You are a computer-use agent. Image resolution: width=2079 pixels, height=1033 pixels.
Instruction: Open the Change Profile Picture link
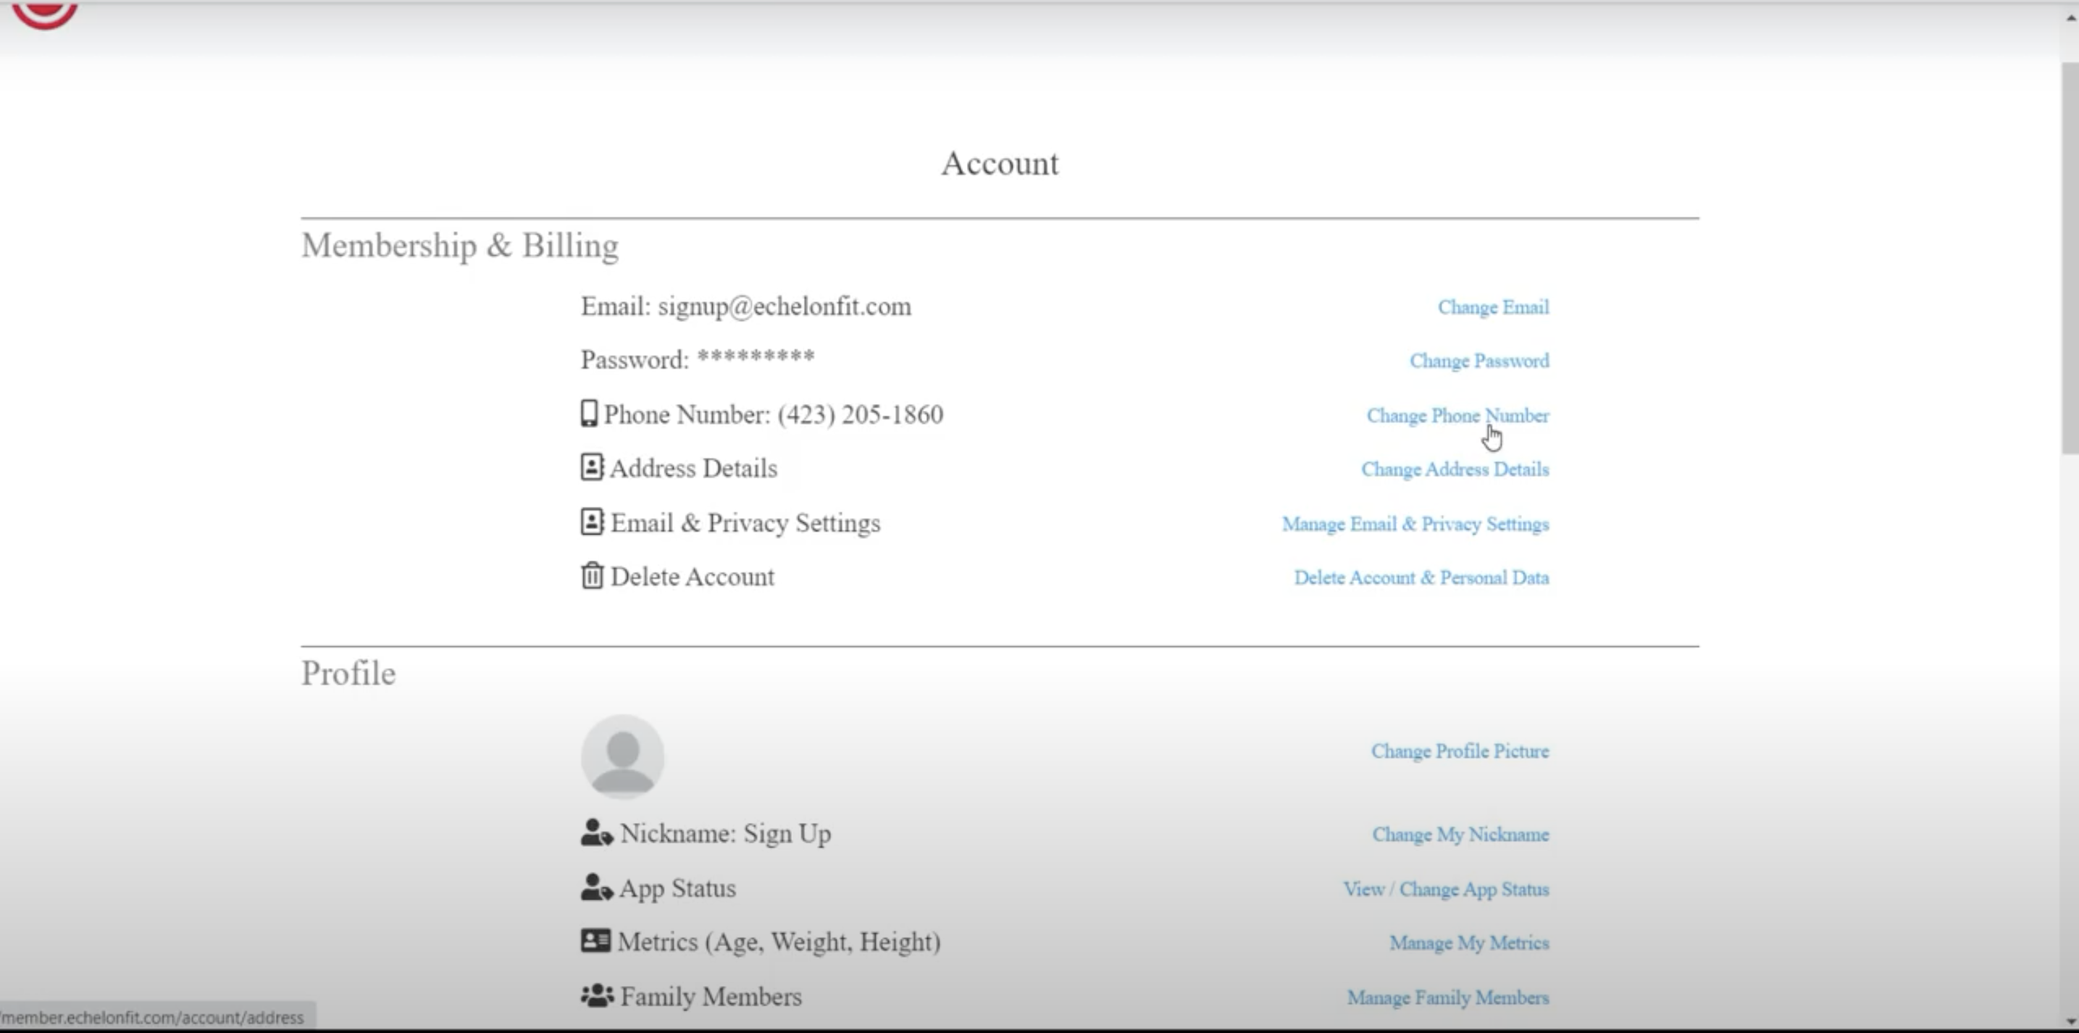tap(1460, 751)
